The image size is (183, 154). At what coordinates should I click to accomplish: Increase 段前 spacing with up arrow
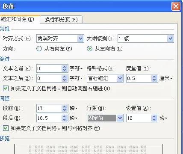tap(65, 107)
